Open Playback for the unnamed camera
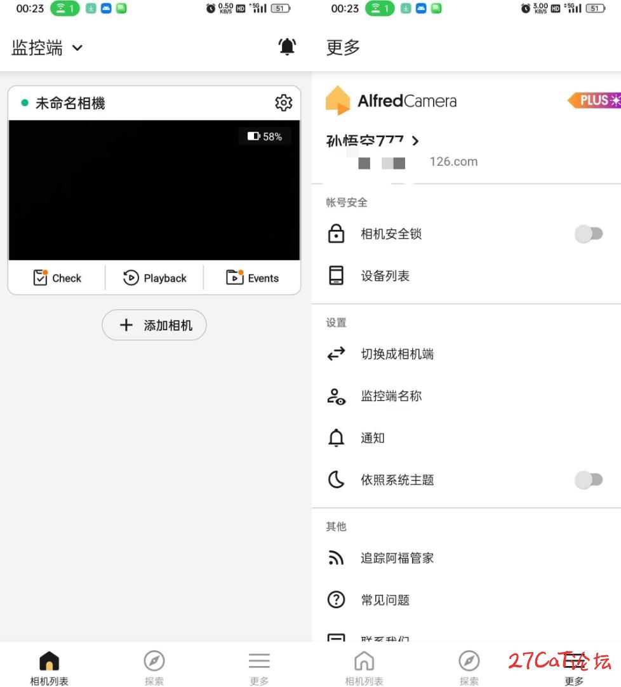621x687 pixels. [155, 277]
